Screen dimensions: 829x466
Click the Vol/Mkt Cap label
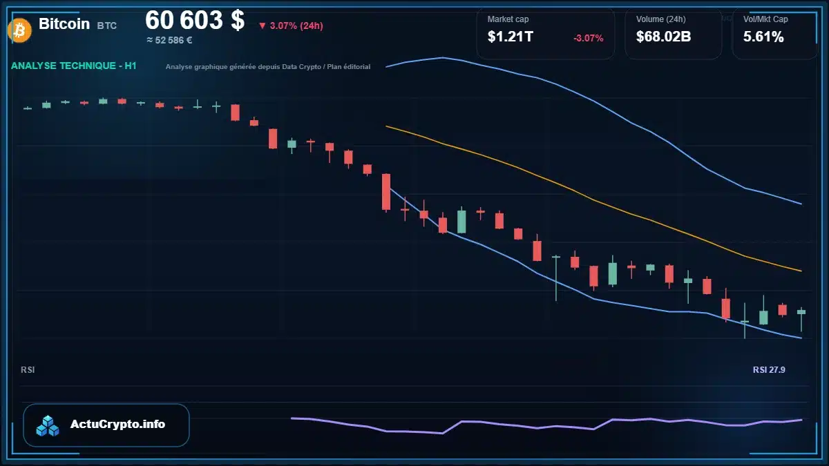(x=765, y=19)
